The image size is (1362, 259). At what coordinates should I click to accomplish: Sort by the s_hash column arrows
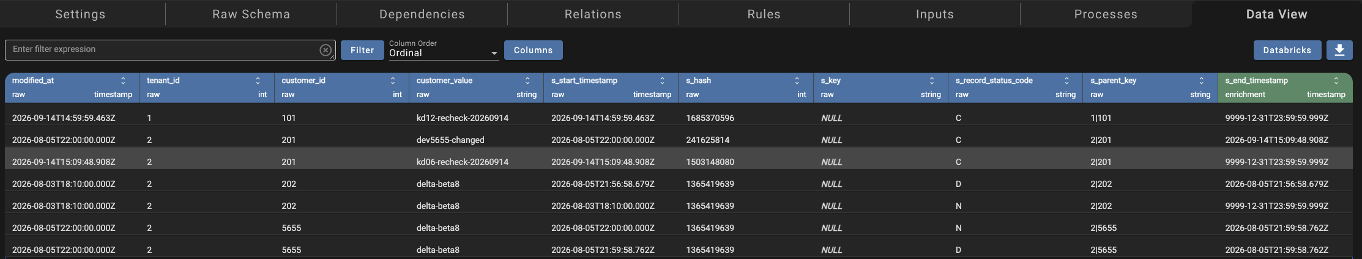797,81
